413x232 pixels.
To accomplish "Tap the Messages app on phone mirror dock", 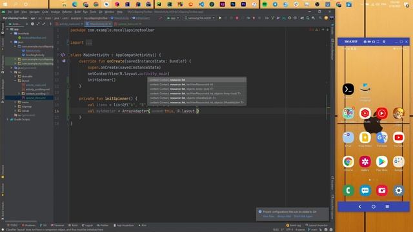I will pyautogui.click(x=365, y=191).
